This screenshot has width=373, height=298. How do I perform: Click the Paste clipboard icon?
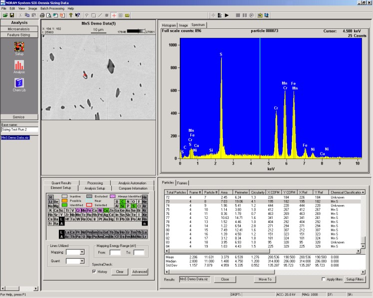tap(34, 15)
